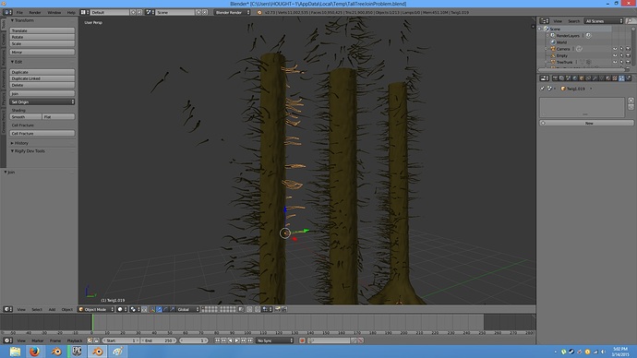Click the pin ID icon in Properties
637x358 pixels.
tap(542, 89)
